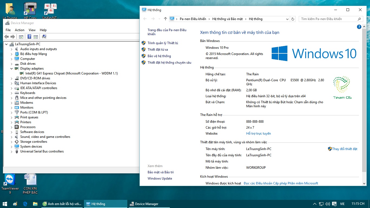Click the help icon in Device Manager toolbar

tap(29, 37)
